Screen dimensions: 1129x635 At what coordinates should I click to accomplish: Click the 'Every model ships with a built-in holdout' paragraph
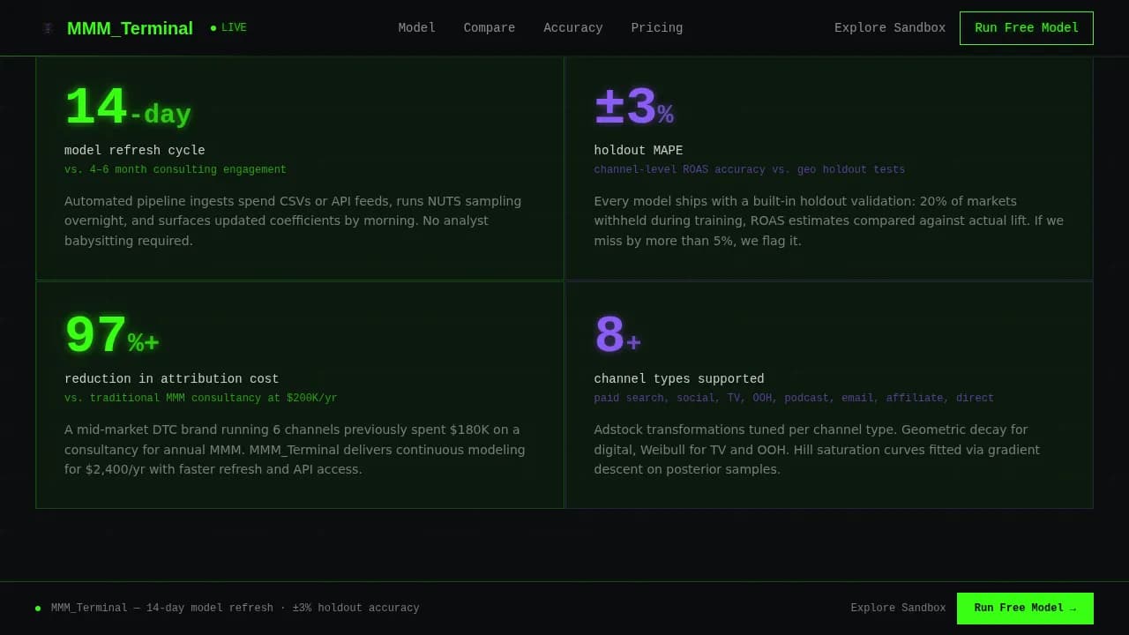pyautogui.click(x=829, y=220)
